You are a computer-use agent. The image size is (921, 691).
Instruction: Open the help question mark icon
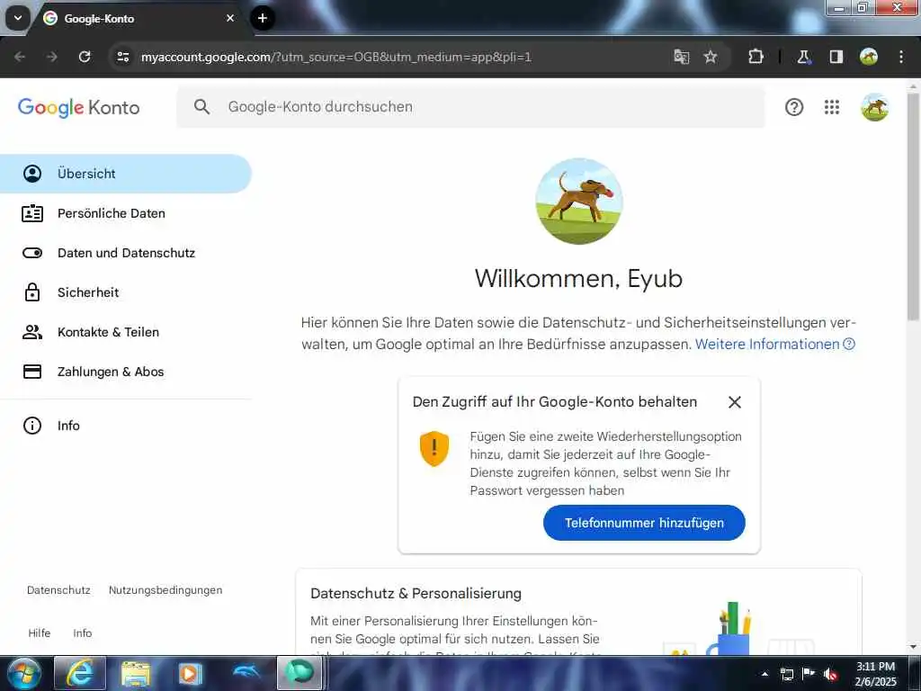793,107
